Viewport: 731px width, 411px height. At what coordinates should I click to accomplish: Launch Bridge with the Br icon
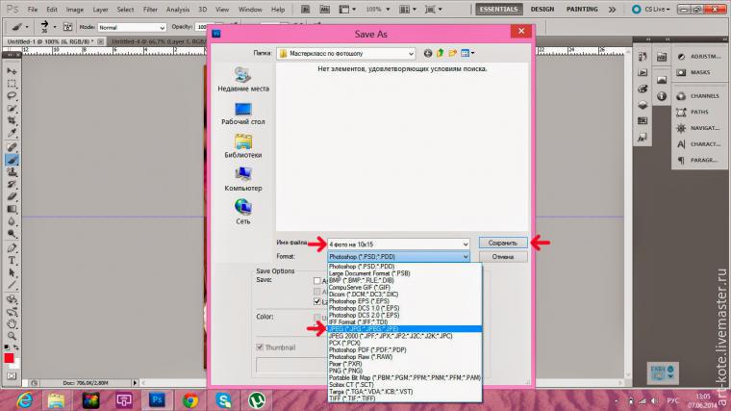305,10
